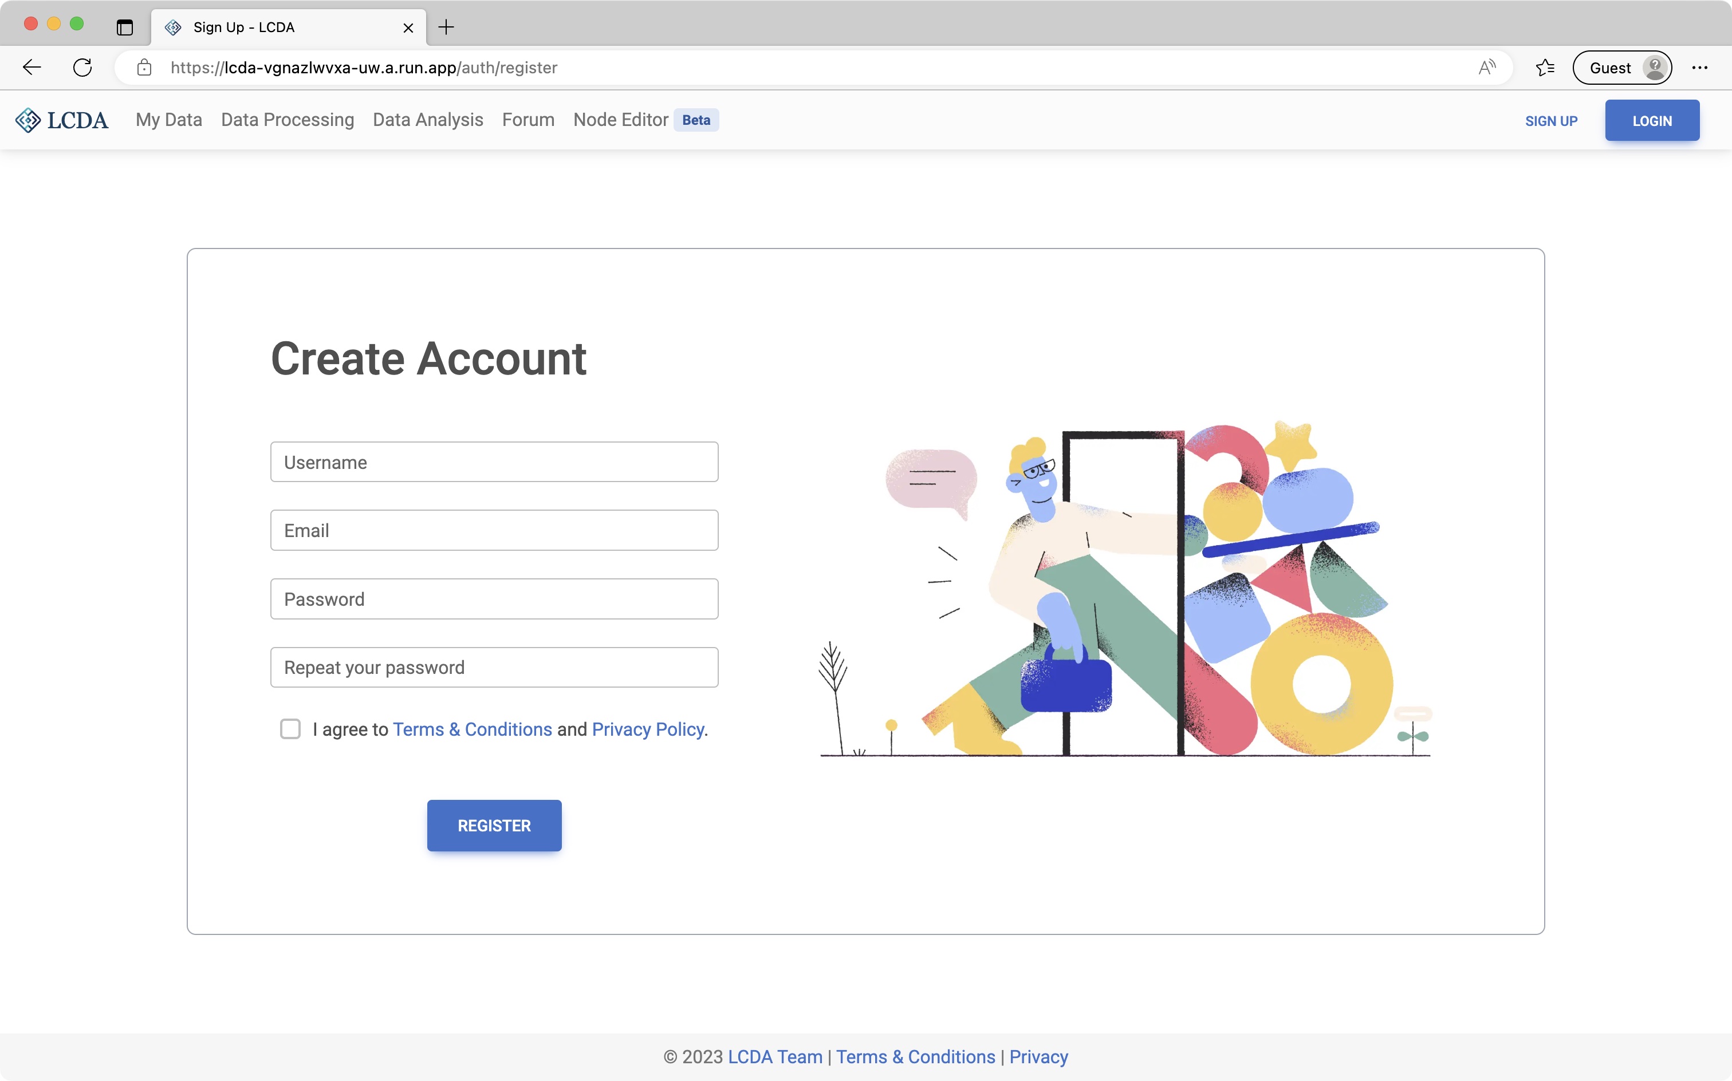Open the favorites star icon
The width and height of the screenshot is (1732, 1081).
click(1545, 67)
